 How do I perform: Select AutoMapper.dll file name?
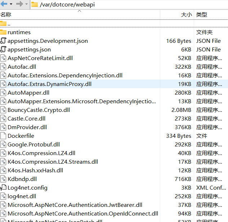(x=28, y=93)
